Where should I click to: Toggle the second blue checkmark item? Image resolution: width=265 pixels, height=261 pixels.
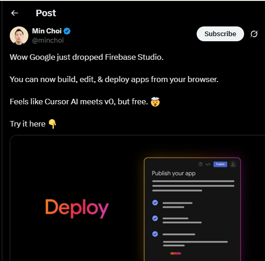(155, 218)
